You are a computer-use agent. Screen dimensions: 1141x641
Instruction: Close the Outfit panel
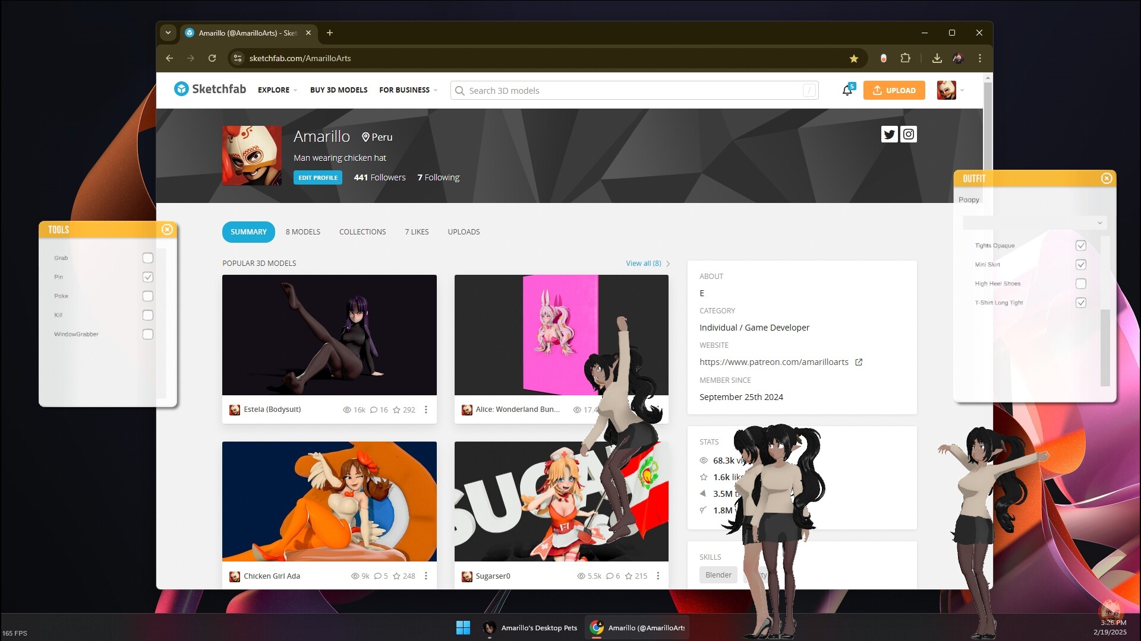[1107, 178]
